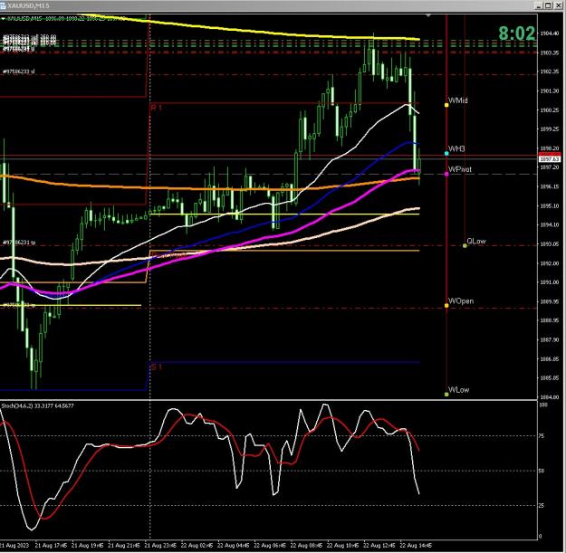Screen dimensions: 566x553
Task: Click the 21 Aug 23:45 time label
Action: (x=160, y=546)
